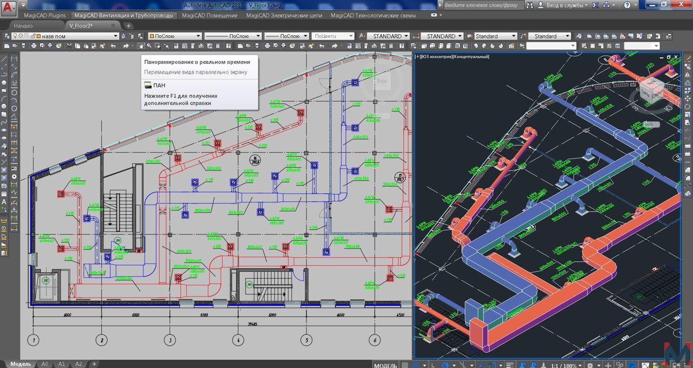The image size is (693, 368).
Task: Switch to the Начало file tab
Action: click(23, 25)
